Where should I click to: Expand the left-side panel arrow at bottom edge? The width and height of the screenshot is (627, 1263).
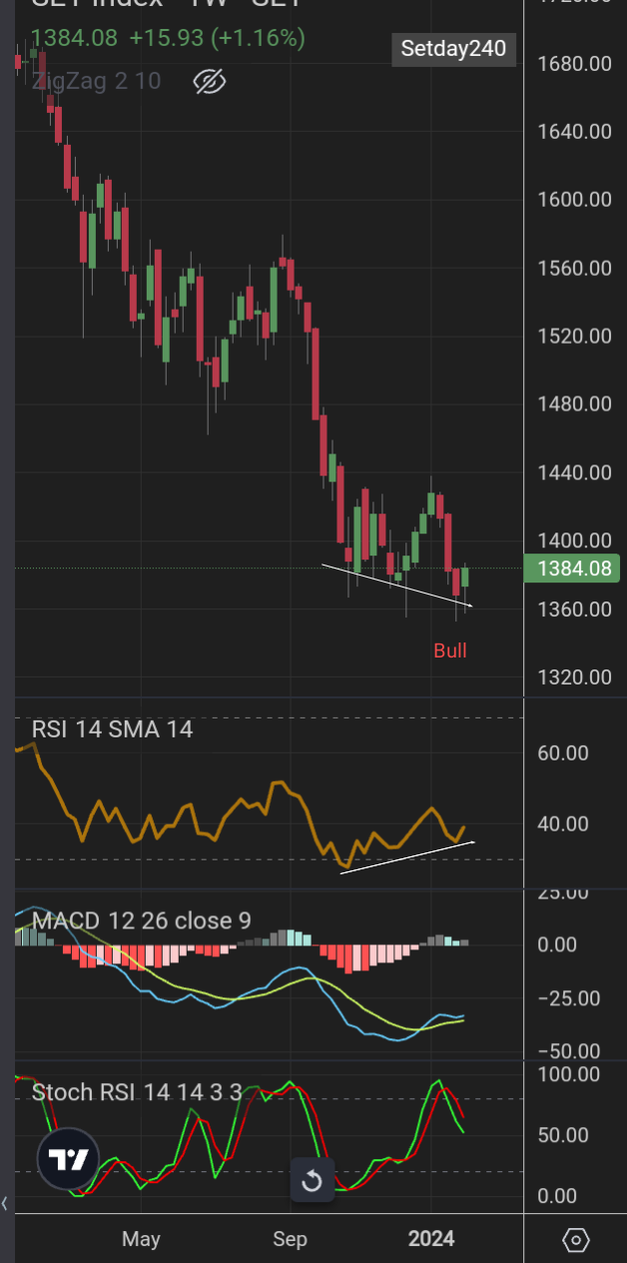click(5, 1203)
